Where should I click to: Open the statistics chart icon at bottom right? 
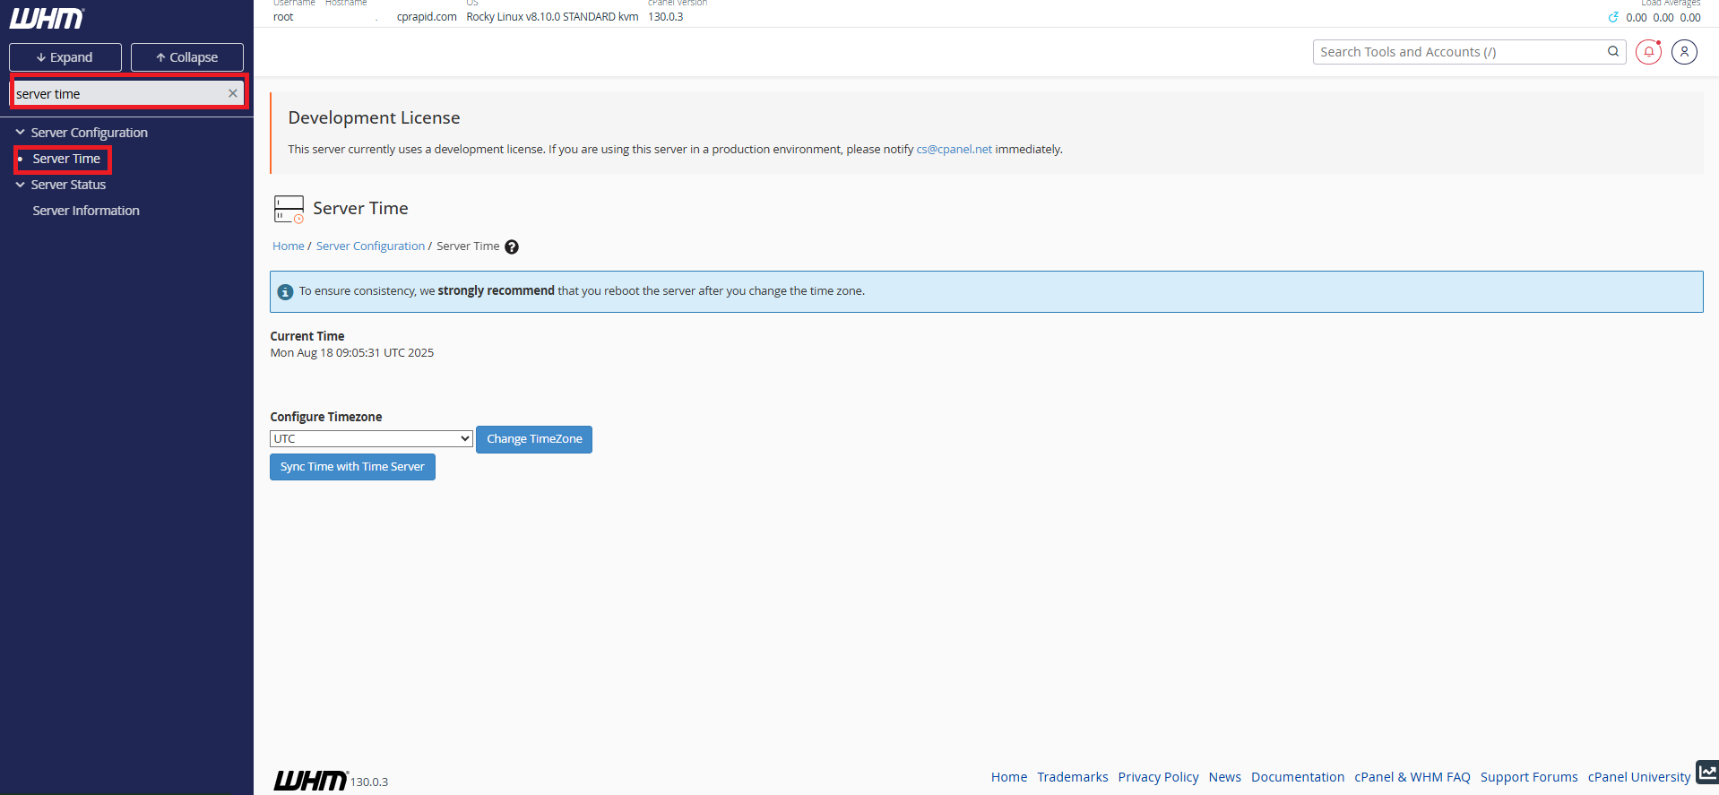coord(1707,772)
